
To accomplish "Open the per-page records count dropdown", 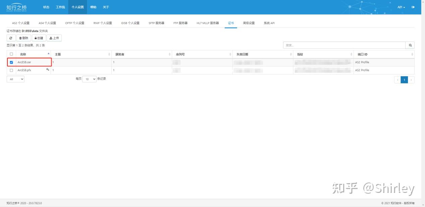I will tap(89, 79).
